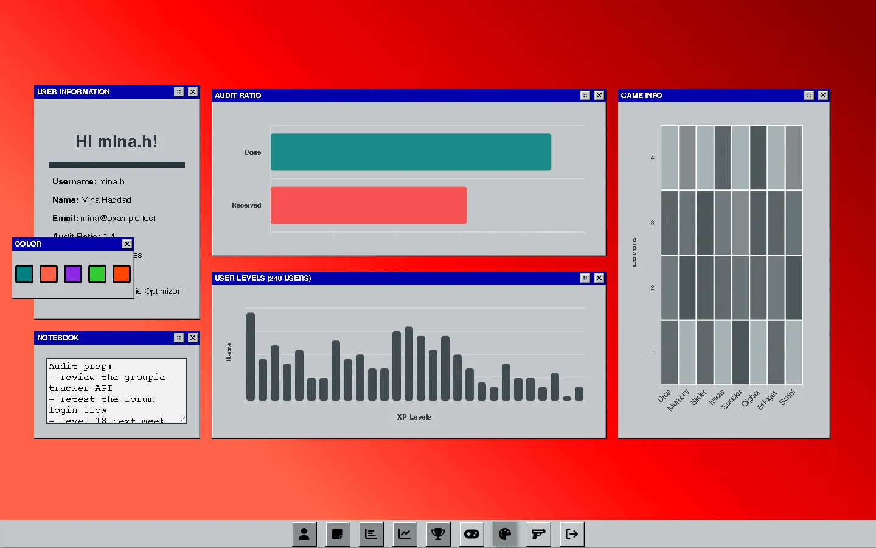Maximize the Audit Ratio window
Image resolution: width=876 pixels, height=548 pixels.
[x=585, y=96]
